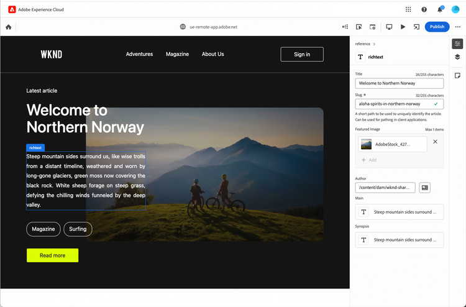Remove the featured image with X
Image resolution: width=466 pixels, height=307 pixels.
pos(435,142)
